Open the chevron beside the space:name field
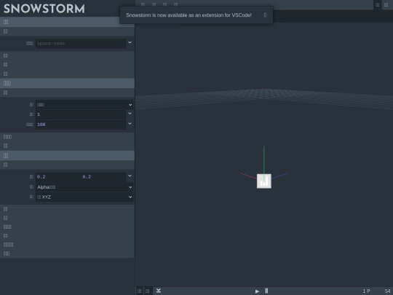 (130, 42)
